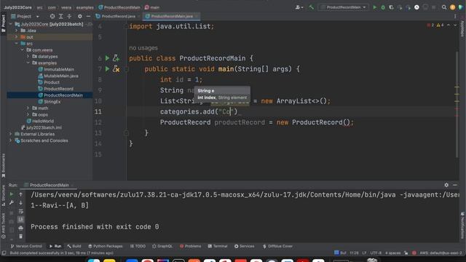Toggle scroll to end in Run console
Screen dimensions: 466x262
pos(20,220)
